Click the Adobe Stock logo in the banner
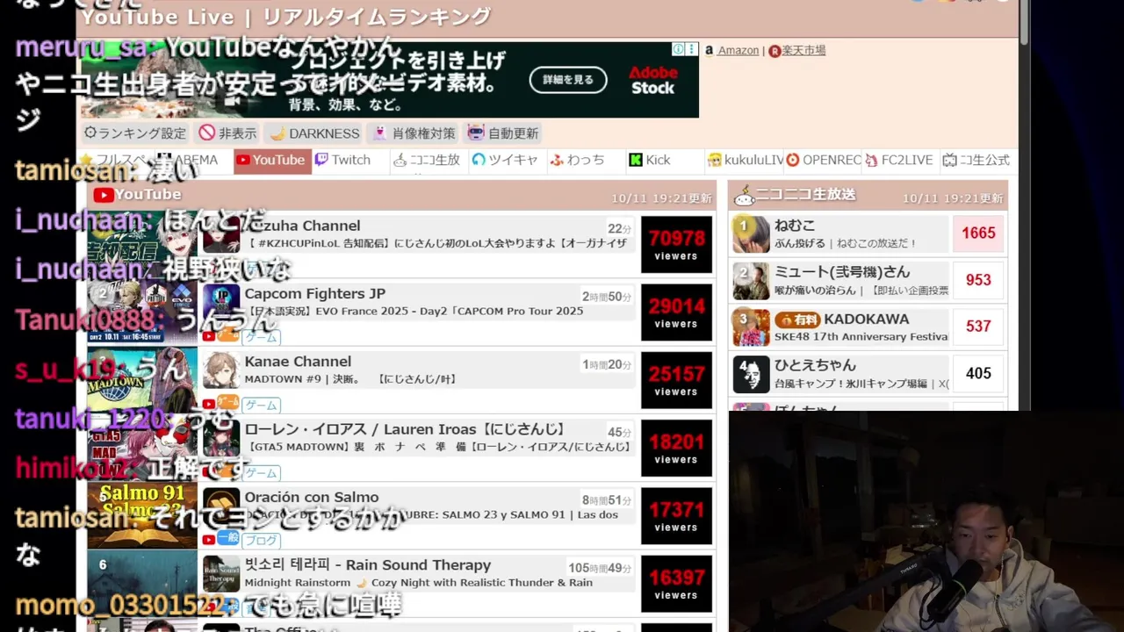Viewport: 1124px width, 632px height. [x=652, y=80]
